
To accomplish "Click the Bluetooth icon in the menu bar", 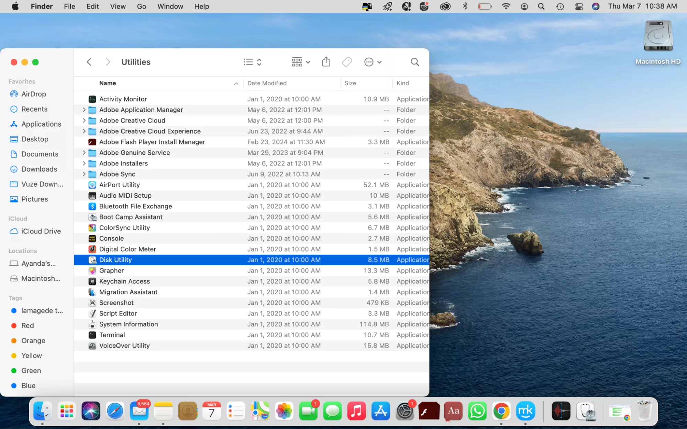I will point(465,6).
